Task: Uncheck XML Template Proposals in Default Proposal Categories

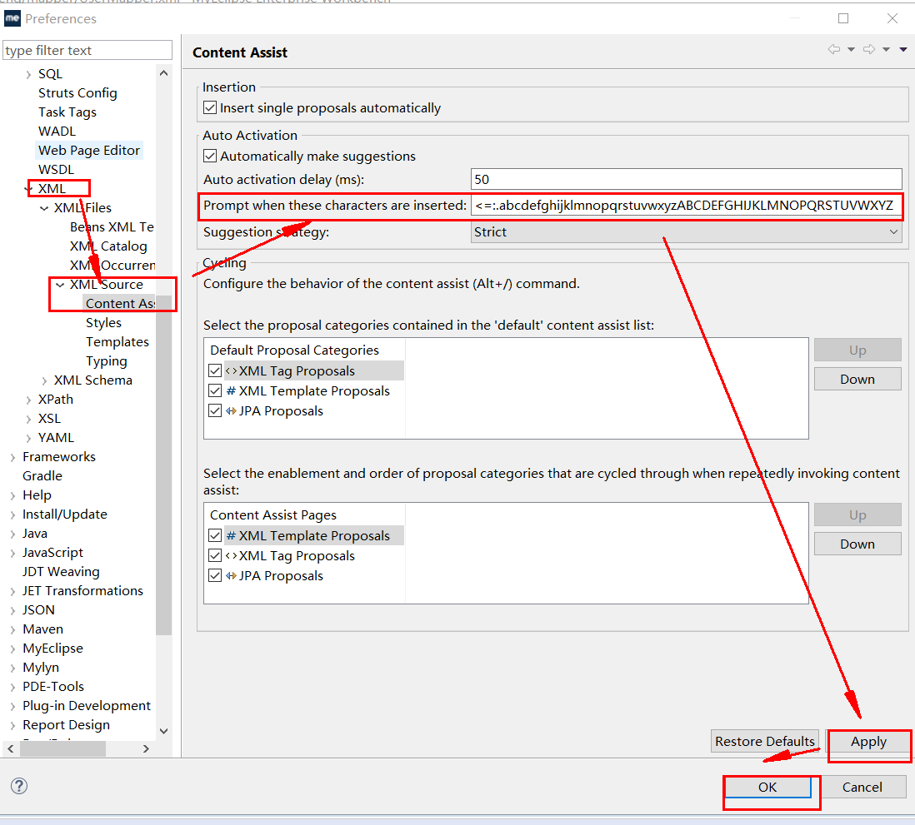Action: tap(215, 390)
